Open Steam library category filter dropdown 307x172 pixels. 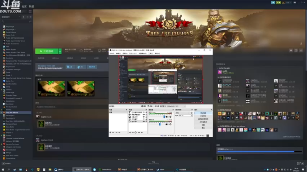[11, 17]
